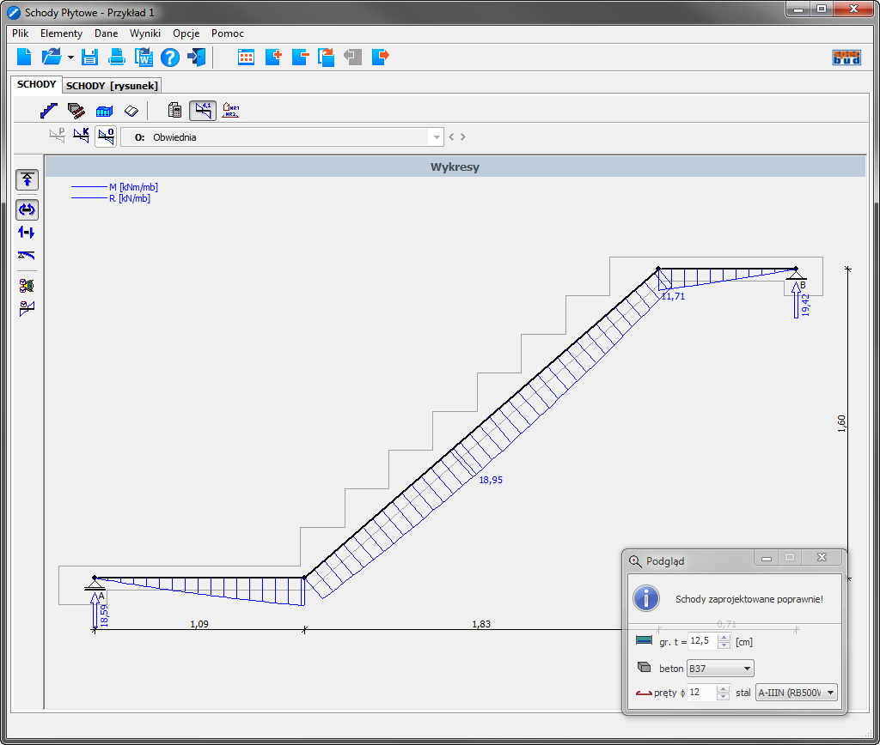Expand the Obwiednia combo box

pos(437,137)
